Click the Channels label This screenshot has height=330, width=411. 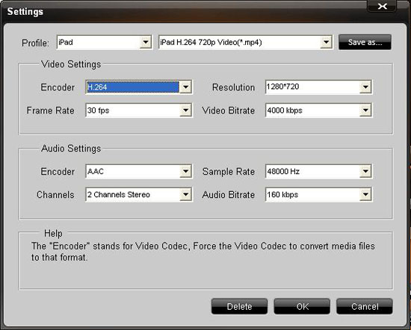[x=55, y=195]
